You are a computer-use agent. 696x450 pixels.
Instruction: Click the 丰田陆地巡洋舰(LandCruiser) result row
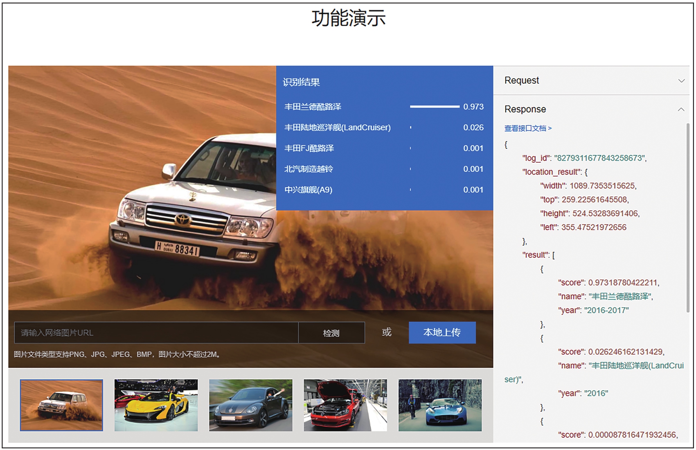384,128
